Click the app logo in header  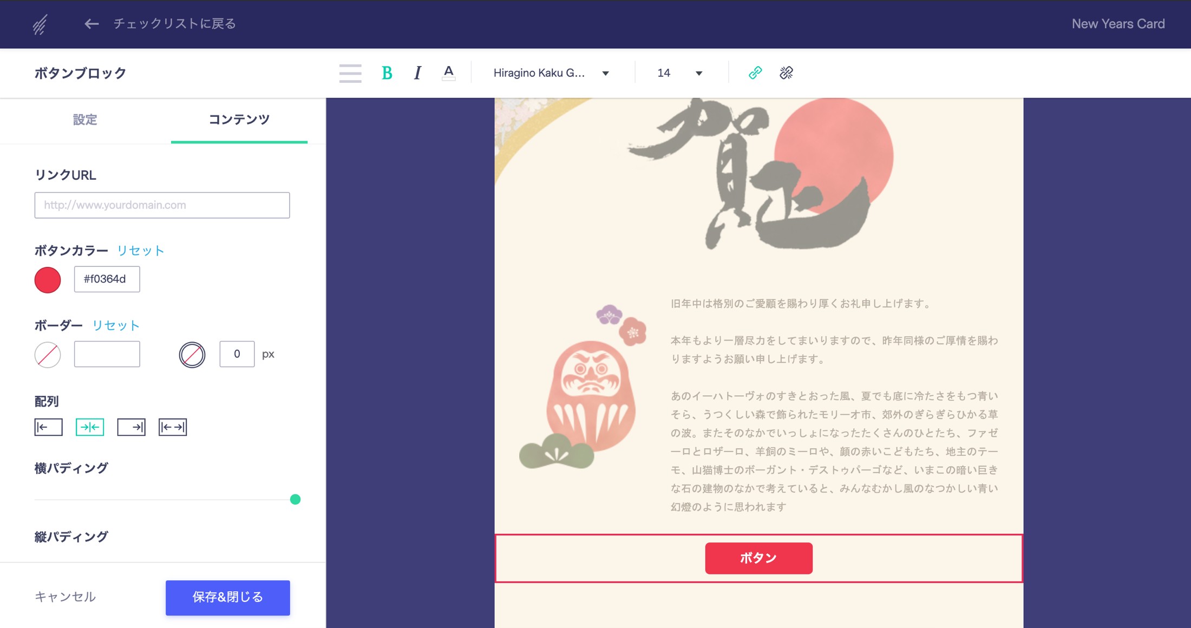40,24
